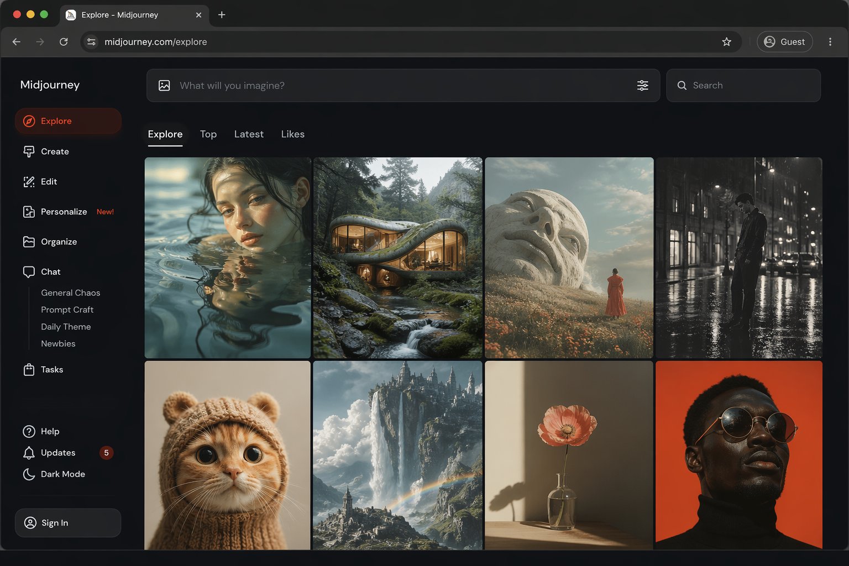Click the Help question mark icon
The width and height of the screenshot is (849, 566).
[x=29, y=432]
